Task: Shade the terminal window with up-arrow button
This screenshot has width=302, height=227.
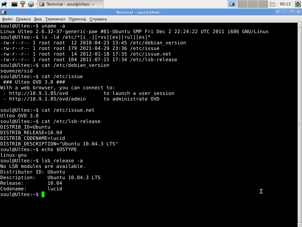Action: point(278,12)
